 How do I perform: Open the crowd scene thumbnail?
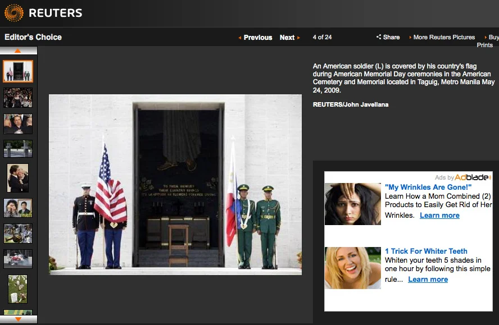[x=18, y=98]
